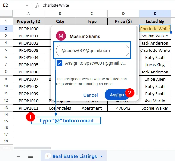The height and width of the screenshot is (161, 175).
Task: Select the Lucas King cell
Action: (155, 65)
